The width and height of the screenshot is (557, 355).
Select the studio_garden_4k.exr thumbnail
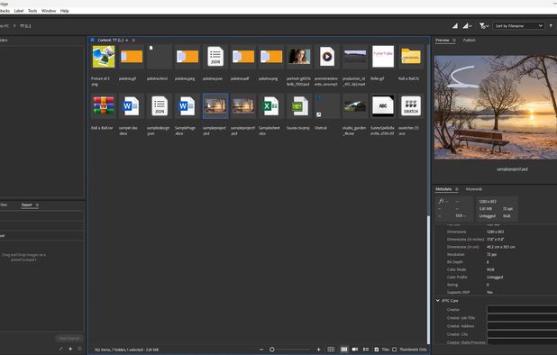pos(355,105)
